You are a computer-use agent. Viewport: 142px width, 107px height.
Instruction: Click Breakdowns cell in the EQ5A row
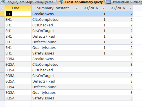[55, 59]
